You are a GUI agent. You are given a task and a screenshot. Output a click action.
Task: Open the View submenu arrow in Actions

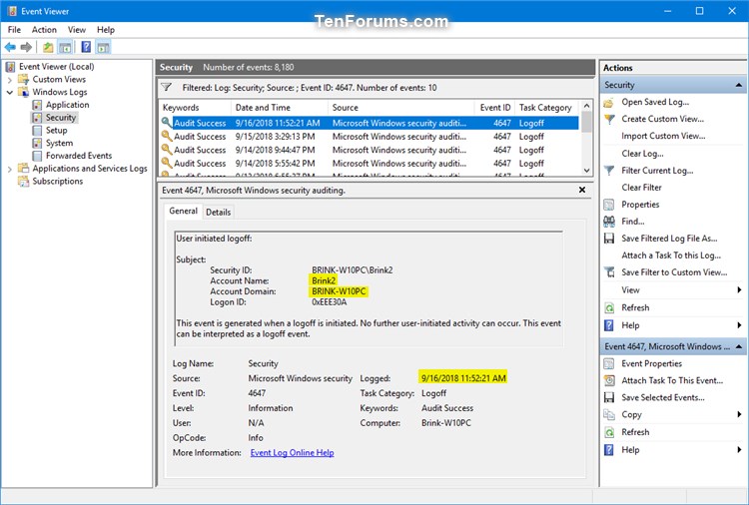[x=739, y=289]
